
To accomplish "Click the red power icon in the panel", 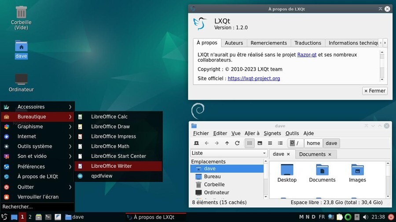I will tap(391, 217).
